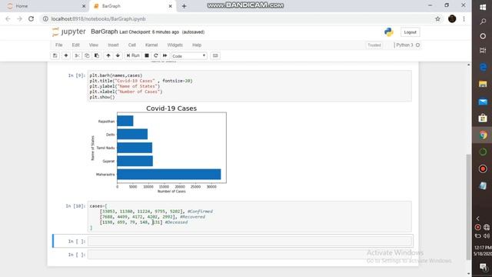Open the File menu
This screenshot has height=277, width=492.
coord(58,45)
